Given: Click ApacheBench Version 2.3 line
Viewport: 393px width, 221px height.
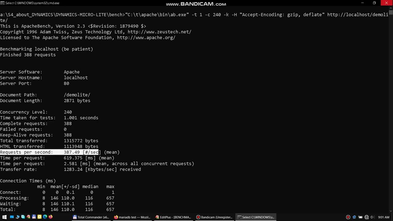Looking at the screenshot, I should coord(73,26).
